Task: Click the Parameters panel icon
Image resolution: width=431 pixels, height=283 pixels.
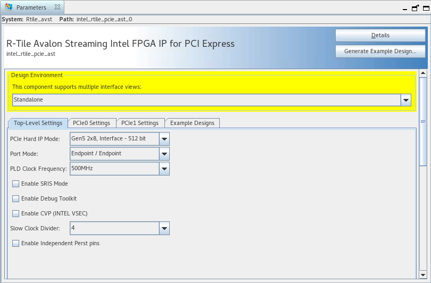Action: (x=9, y=7)
